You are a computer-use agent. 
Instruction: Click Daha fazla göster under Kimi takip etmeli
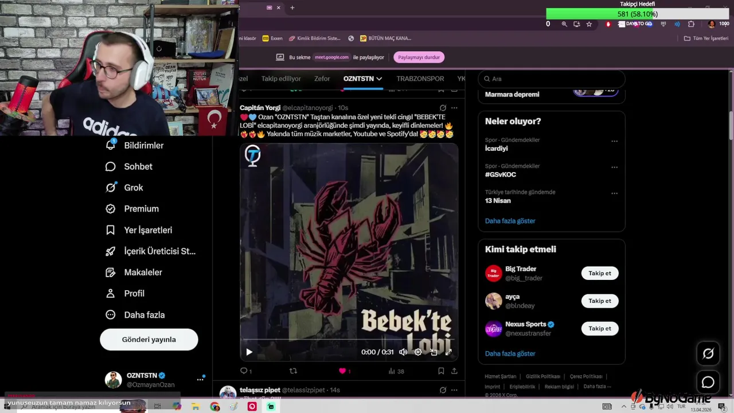(510, 353)
